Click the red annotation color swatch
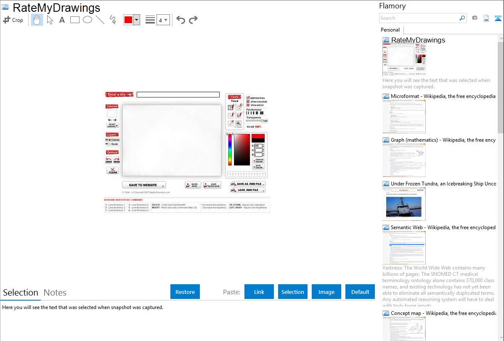The height and width of the screenshot is (341, 504). tap(128, 20)
